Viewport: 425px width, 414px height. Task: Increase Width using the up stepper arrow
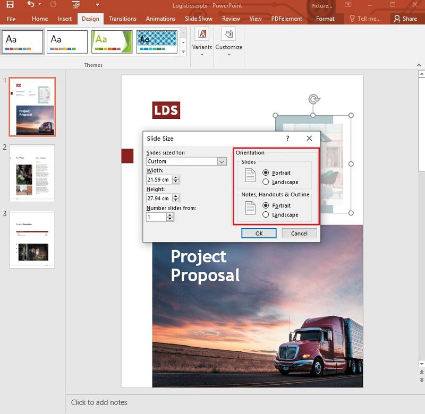click(176, 177)
